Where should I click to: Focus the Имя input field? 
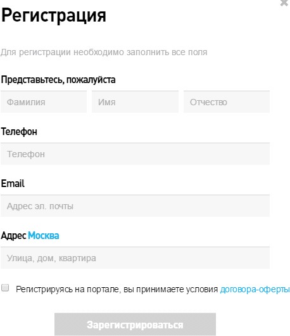click(136, 102)
